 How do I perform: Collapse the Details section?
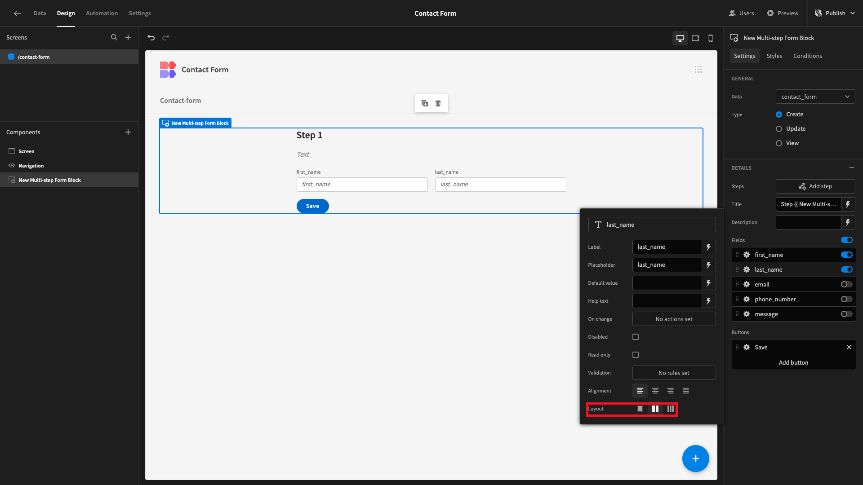[852, 168]
